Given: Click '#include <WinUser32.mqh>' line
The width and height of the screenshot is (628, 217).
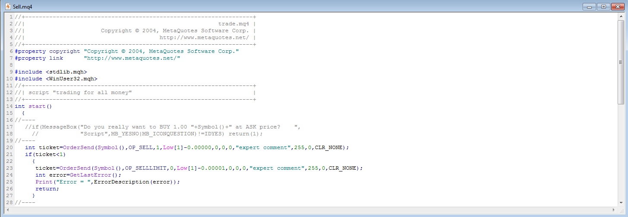Looking at the screenshot, I should pyautogui.click(x=56, y=79).
